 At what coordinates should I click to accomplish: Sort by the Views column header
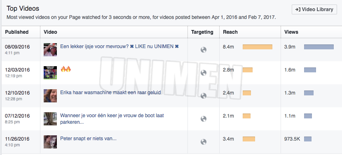(x=291, y=32)
